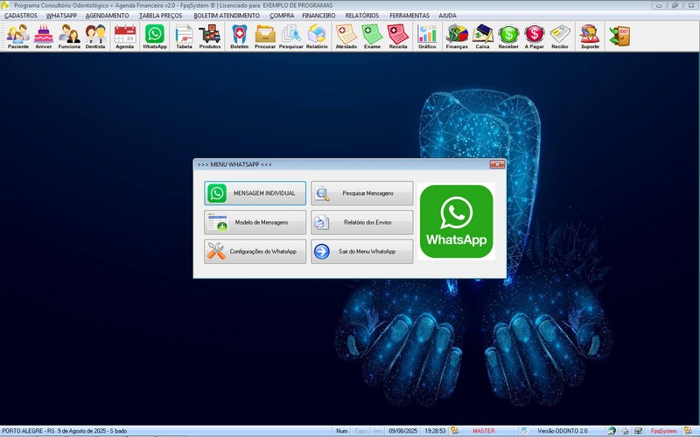Screen dimensions: 700x437
Task: Open the Agenda calendar icon
Action: click(124, 36)
